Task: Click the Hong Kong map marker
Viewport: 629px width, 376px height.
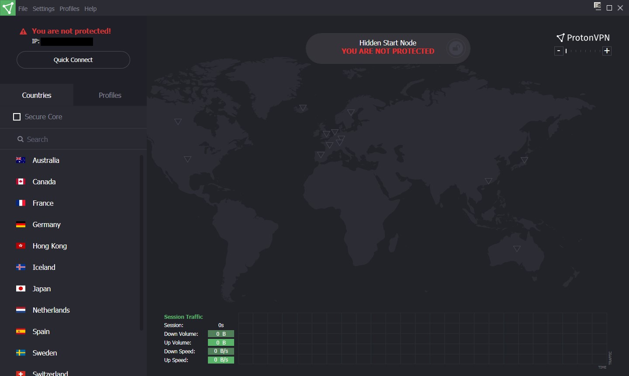Action: click(x=488, y=181)
